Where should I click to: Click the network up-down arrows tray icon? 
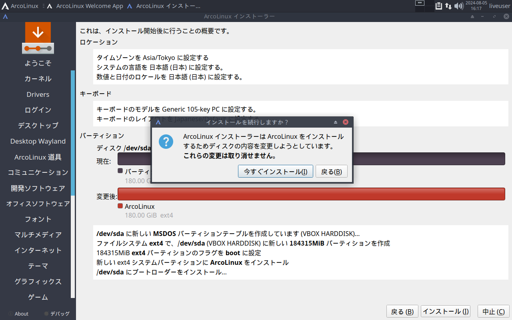(448, 6)
